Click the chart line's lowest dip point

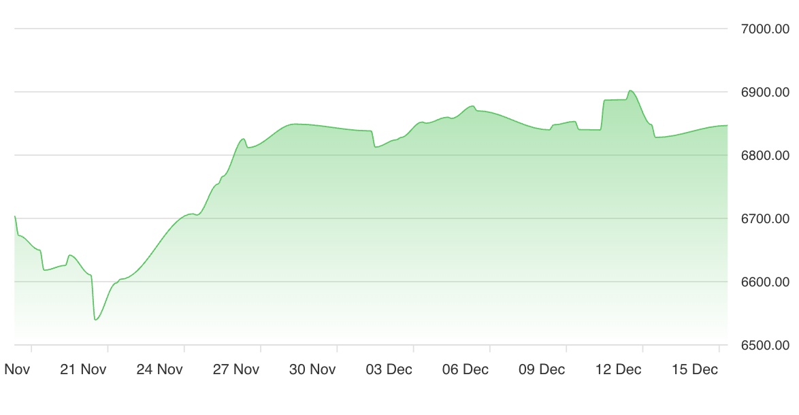pos(95,320)
